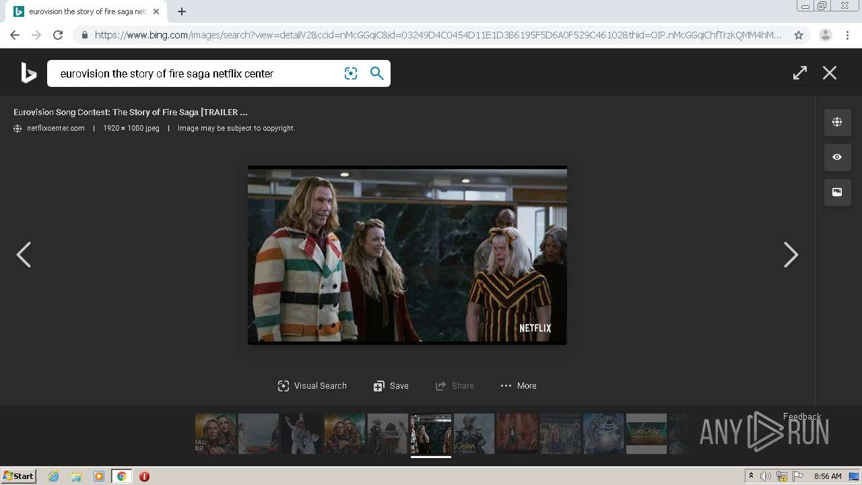Select the ninth filmstrip thumbnail
The width and height of the screenshot is (862, 485).
[560, 434]
